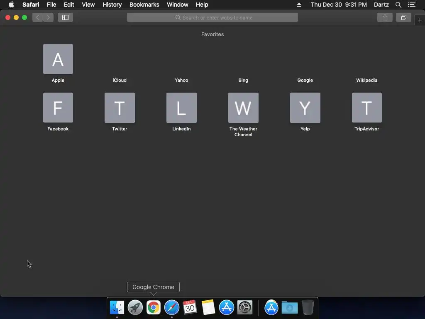Screen dimensions: 425x319
Task: Open Calendar icon showing 30 in Dock
Action: [x=190, y=307]
